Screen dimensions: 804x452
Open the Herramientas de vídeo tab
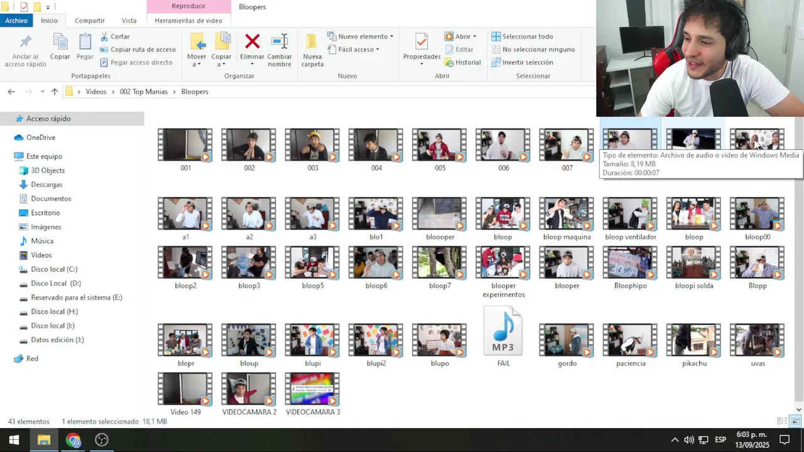click(188, 20)
